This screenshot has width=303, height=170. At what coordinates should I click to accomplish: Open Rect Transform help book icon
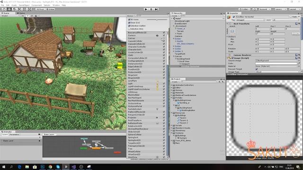coord(297,24)
